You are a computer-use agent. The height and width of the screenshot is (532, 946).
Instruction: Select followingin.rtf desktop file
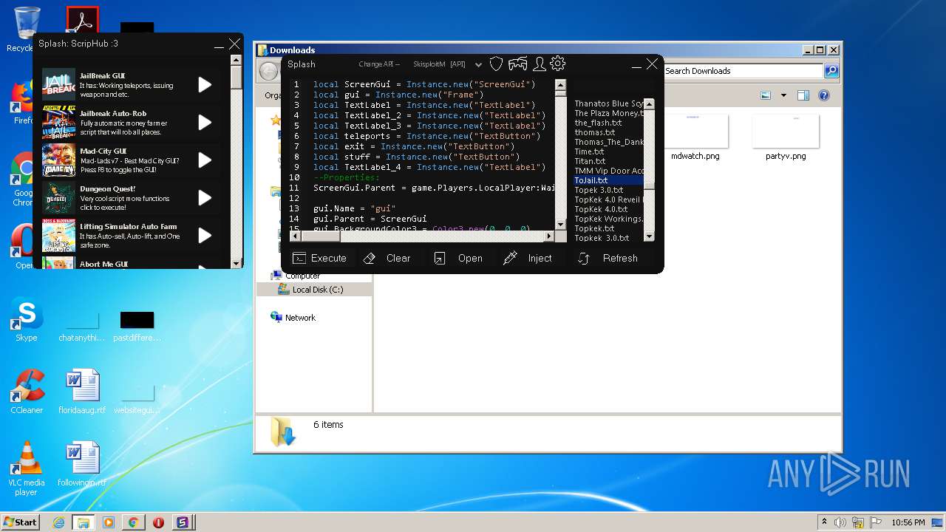[82, 464]
